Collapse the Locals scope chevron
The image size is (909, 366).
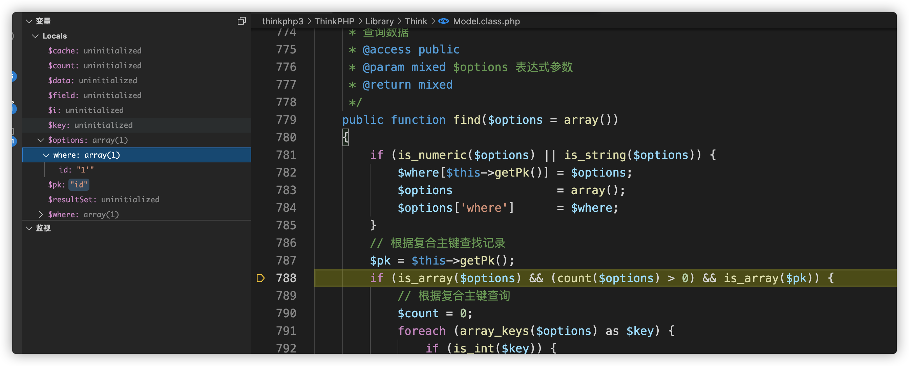tap(35, 36)
